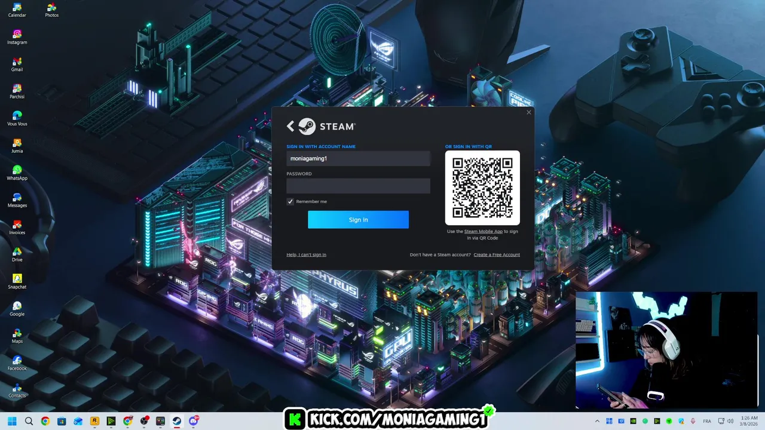The height and width of the screenshot is (430, 765).
Task: Open Microsoft Store from the taskbar
Action: click(x=62, y=421)
